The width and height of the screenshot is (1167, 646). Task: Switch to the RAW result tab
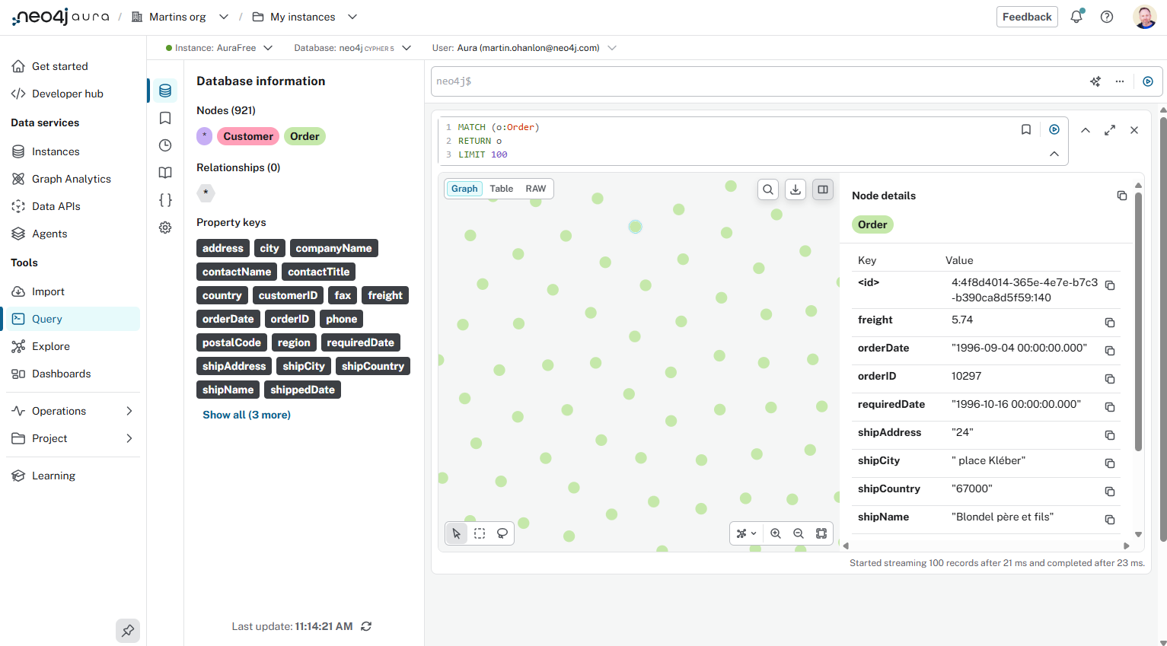535,188
